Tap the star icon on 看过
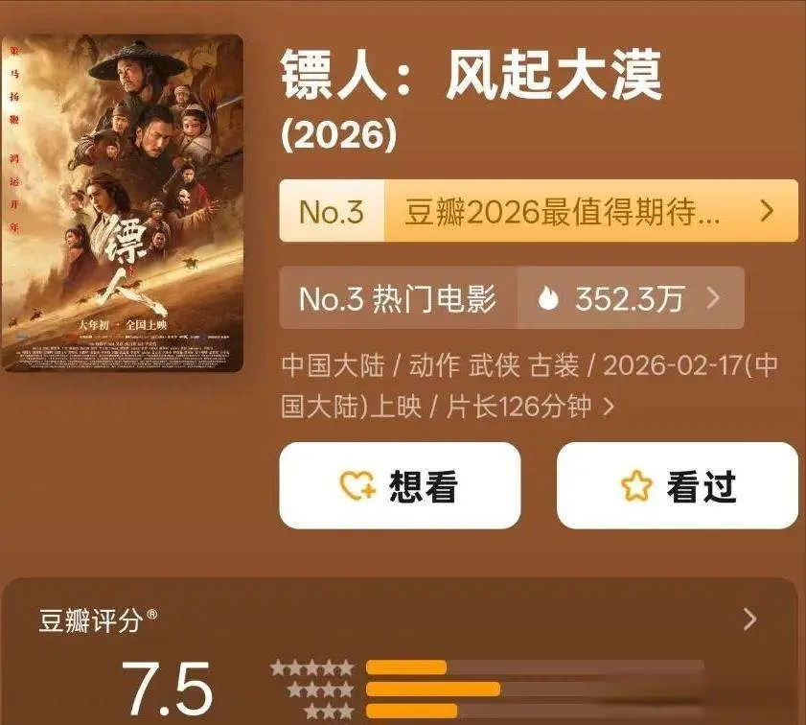The image size is (806, 725). tap(636, 485)
